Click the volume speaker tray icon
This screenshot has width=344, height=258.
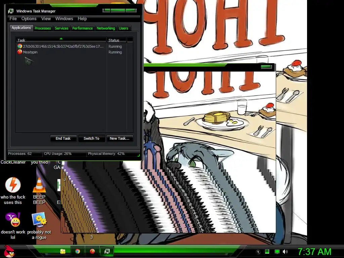285,252
